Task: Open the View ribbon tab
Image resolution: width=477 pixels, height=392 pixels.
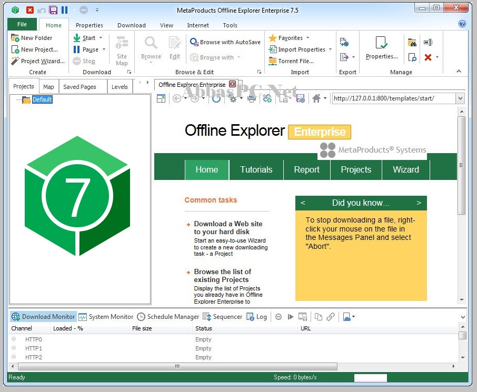Action: tap(166, 25)
